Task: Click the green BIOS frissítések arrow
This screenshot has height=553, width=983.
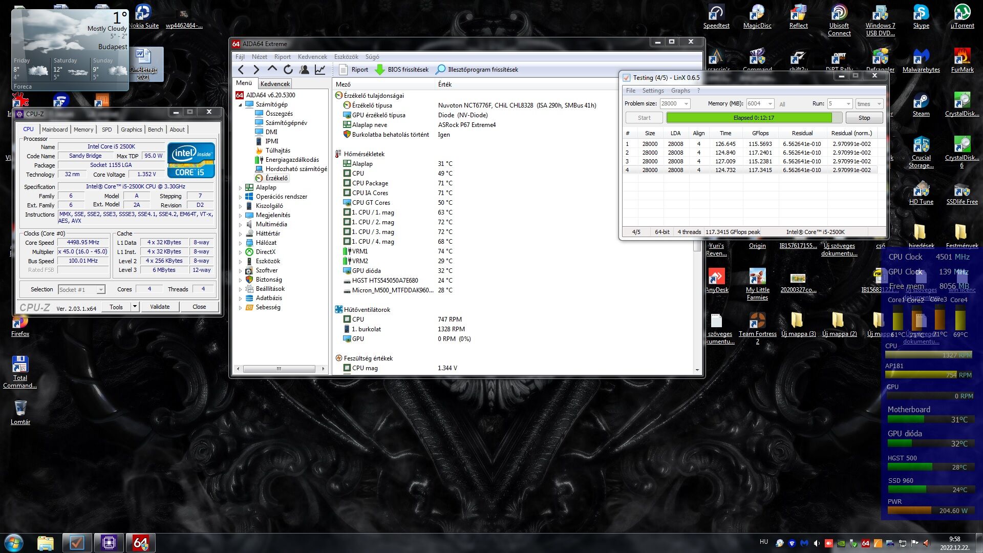Action: 380,70
